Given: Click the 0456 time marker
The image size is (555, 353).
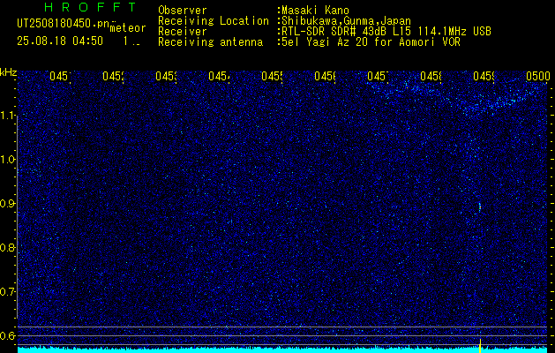Looking at the screenshot, I should coord(325,76).
